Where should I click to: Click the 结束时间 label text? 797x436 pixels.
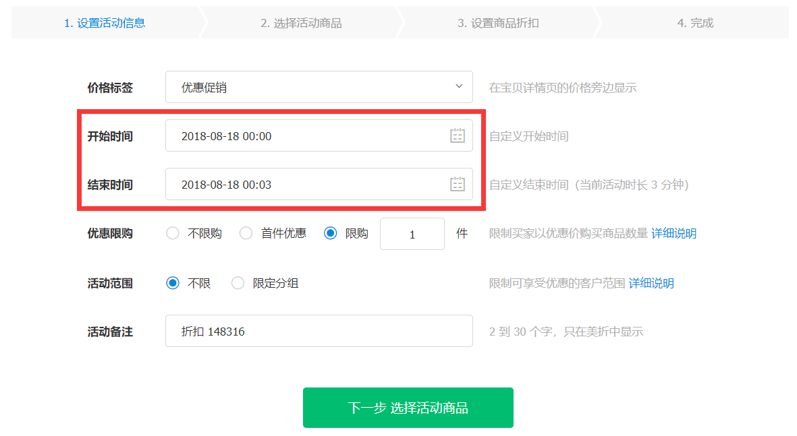click(x=110, y=184)
